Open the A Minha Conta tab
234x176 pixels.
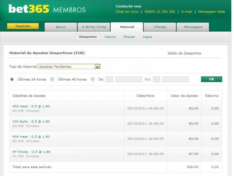[94, 27]
